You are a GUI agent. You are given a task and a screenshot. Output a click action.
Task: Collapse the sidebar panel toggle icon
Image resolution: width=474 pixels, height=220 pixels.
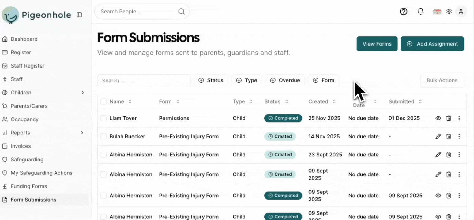coord(79,15)
